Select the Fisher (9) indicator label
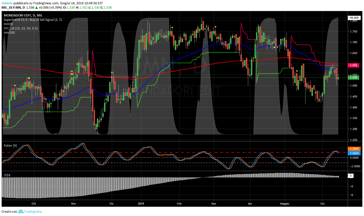 pyautogui.click(x=10, y=145)
